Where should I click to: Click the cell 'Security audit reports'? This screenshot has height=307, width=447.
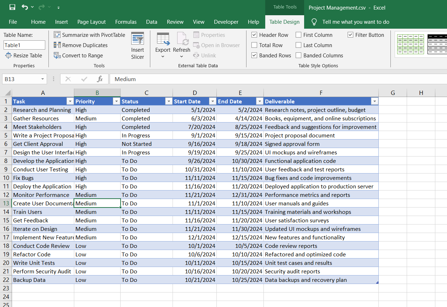pyautogui.click(x=321, y=271)
